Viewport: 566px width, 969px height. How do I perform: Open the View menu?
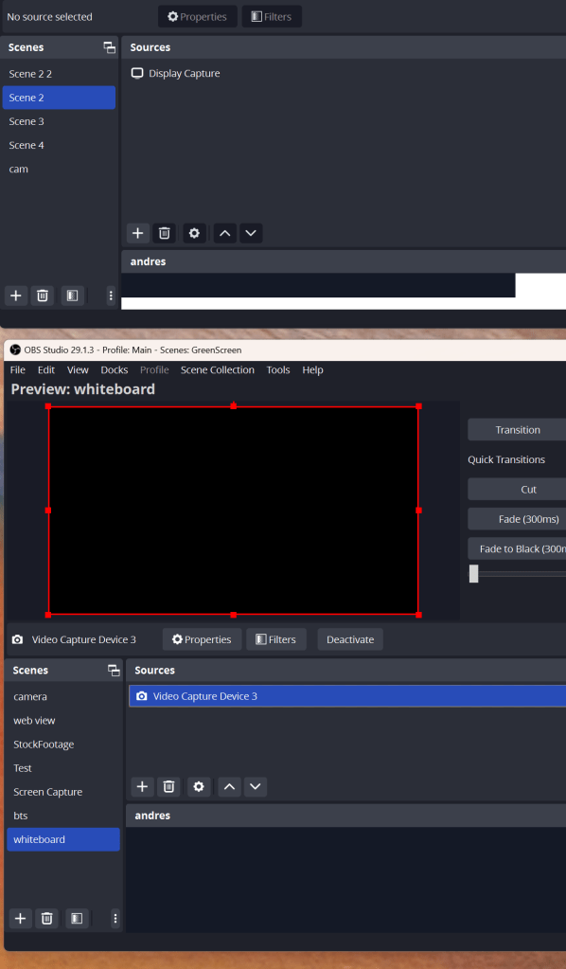click(x=78, y=369)
